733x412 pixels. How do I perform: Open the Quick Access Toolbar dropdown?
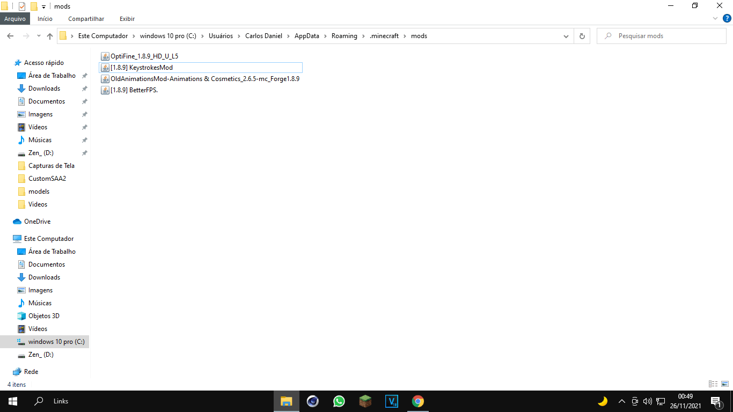pyautogui.click(x=43, y=6)
